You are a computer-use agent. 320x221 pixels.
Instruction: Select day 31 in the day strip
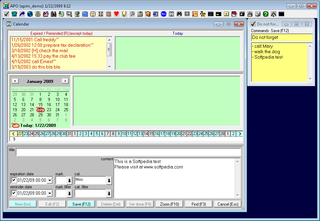click(x=69, y=134)
